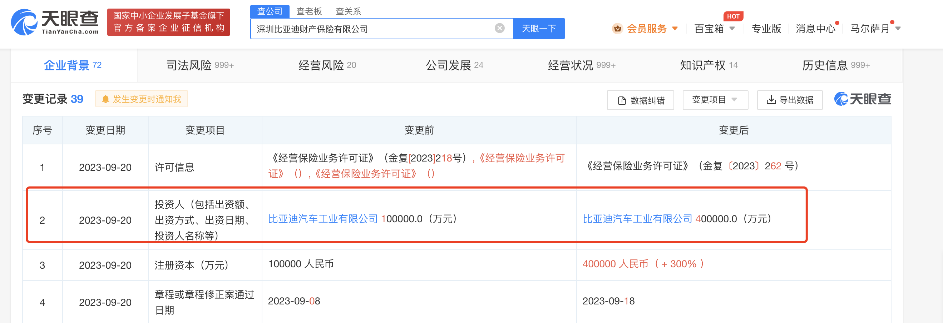Click the 导出数据 button
This screenshot has height=323, width=943.
tap(790, 100)
